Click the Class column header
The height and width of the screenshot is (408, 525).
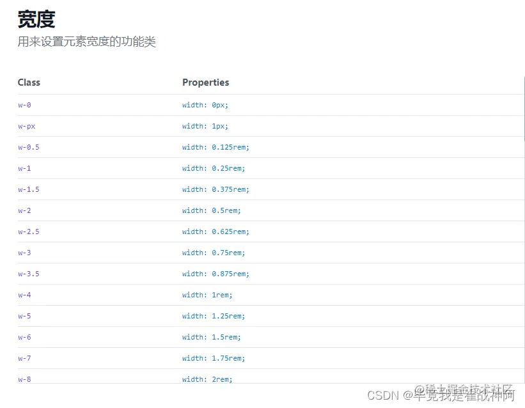(29, 82)
